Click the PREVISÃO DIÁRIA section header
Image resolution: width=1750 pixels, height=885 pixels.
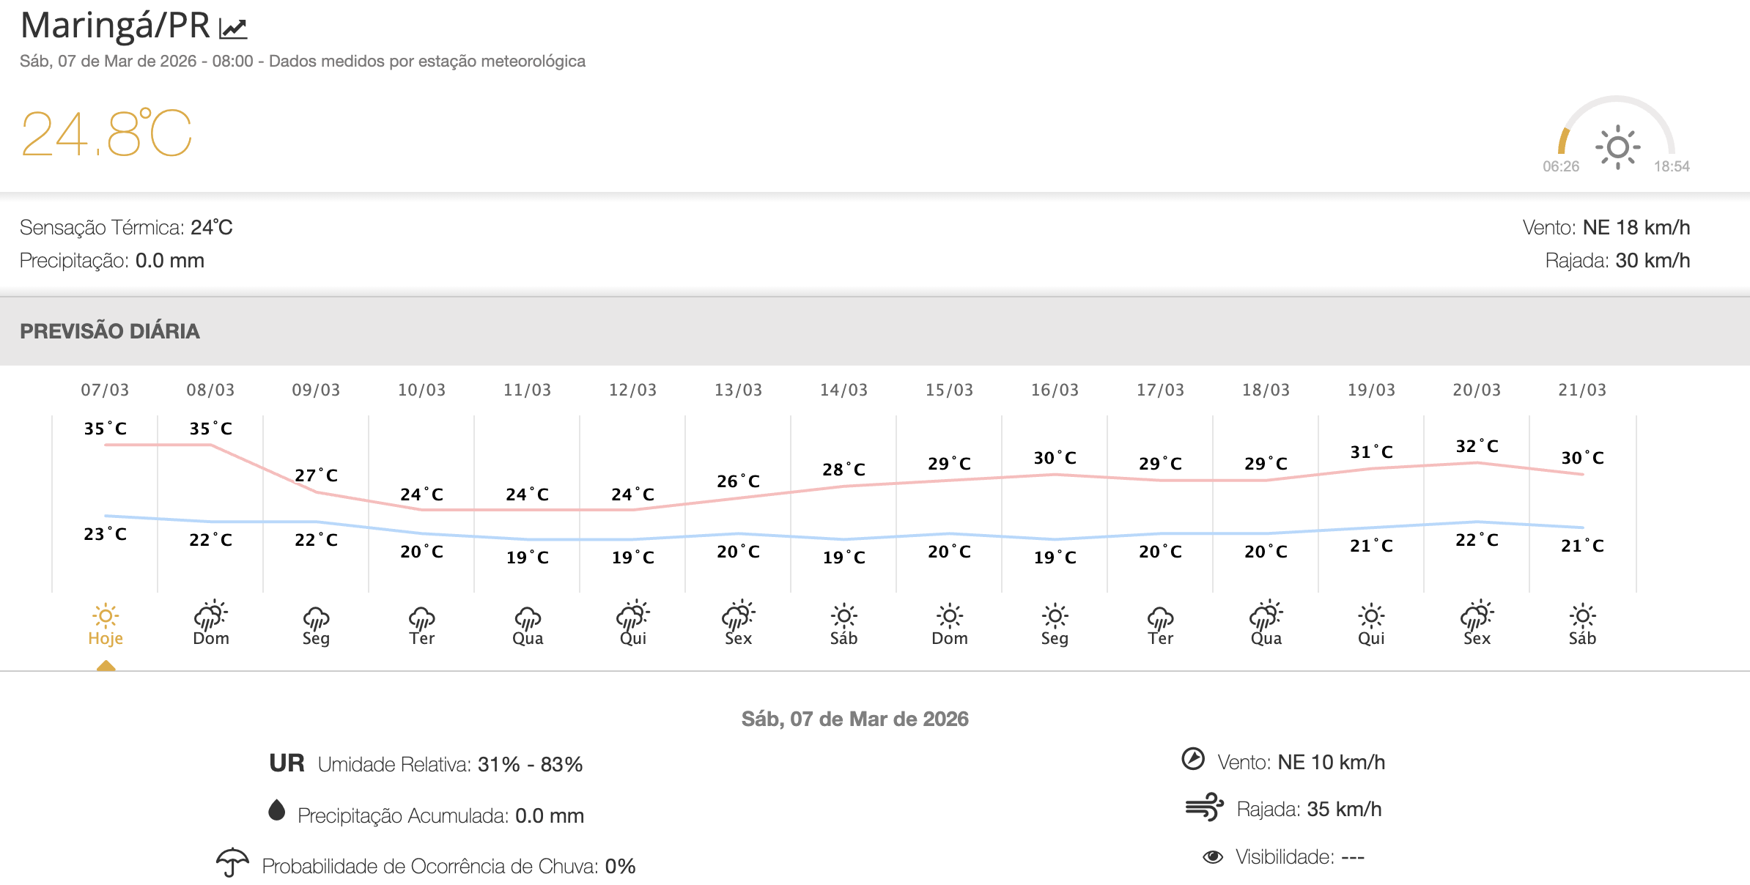coord(110,331)
